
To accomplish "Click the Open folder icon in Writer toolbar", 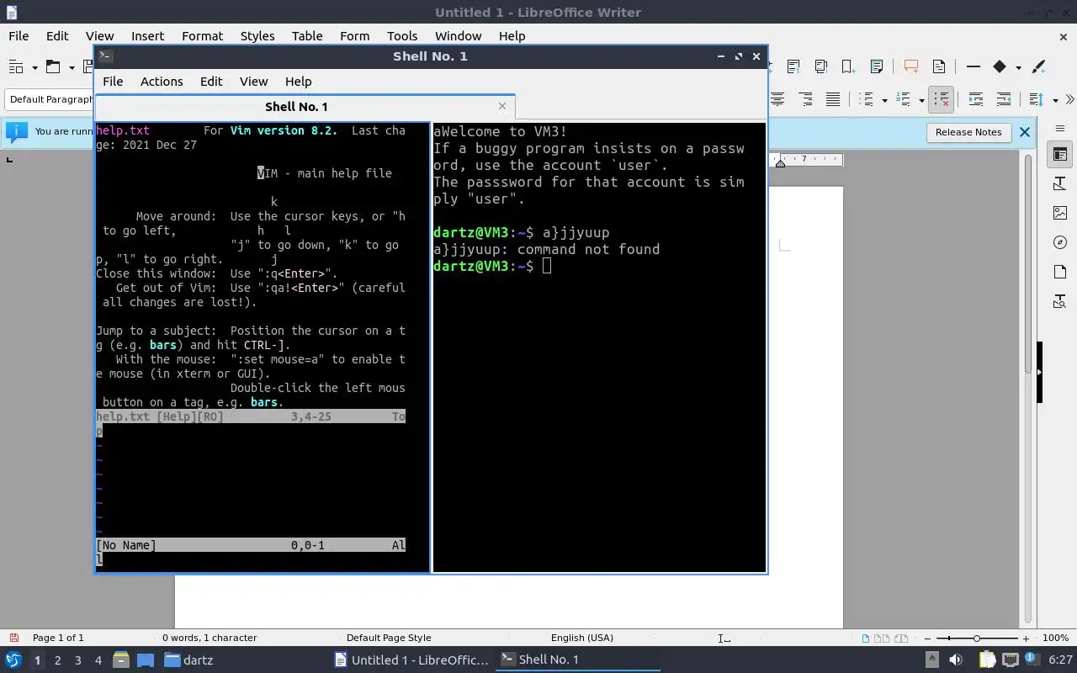I will coord(52,66).
